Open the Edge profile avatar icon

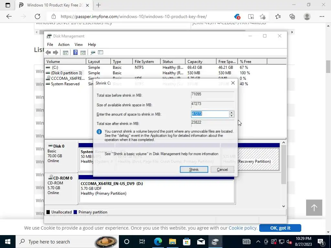[x=307, y=16]
